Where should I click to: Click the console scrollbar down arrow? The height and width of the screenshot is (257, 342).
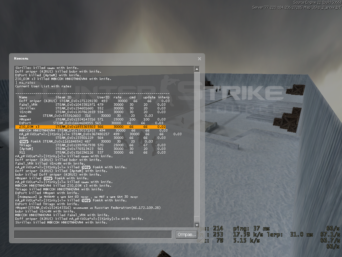click(x=197, y=225)
